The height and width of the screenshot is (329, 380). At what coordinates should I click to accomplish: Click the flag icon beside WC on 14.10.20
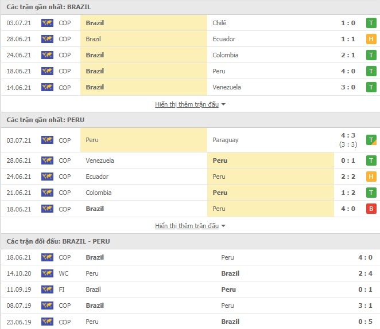[x=47, y=273]
